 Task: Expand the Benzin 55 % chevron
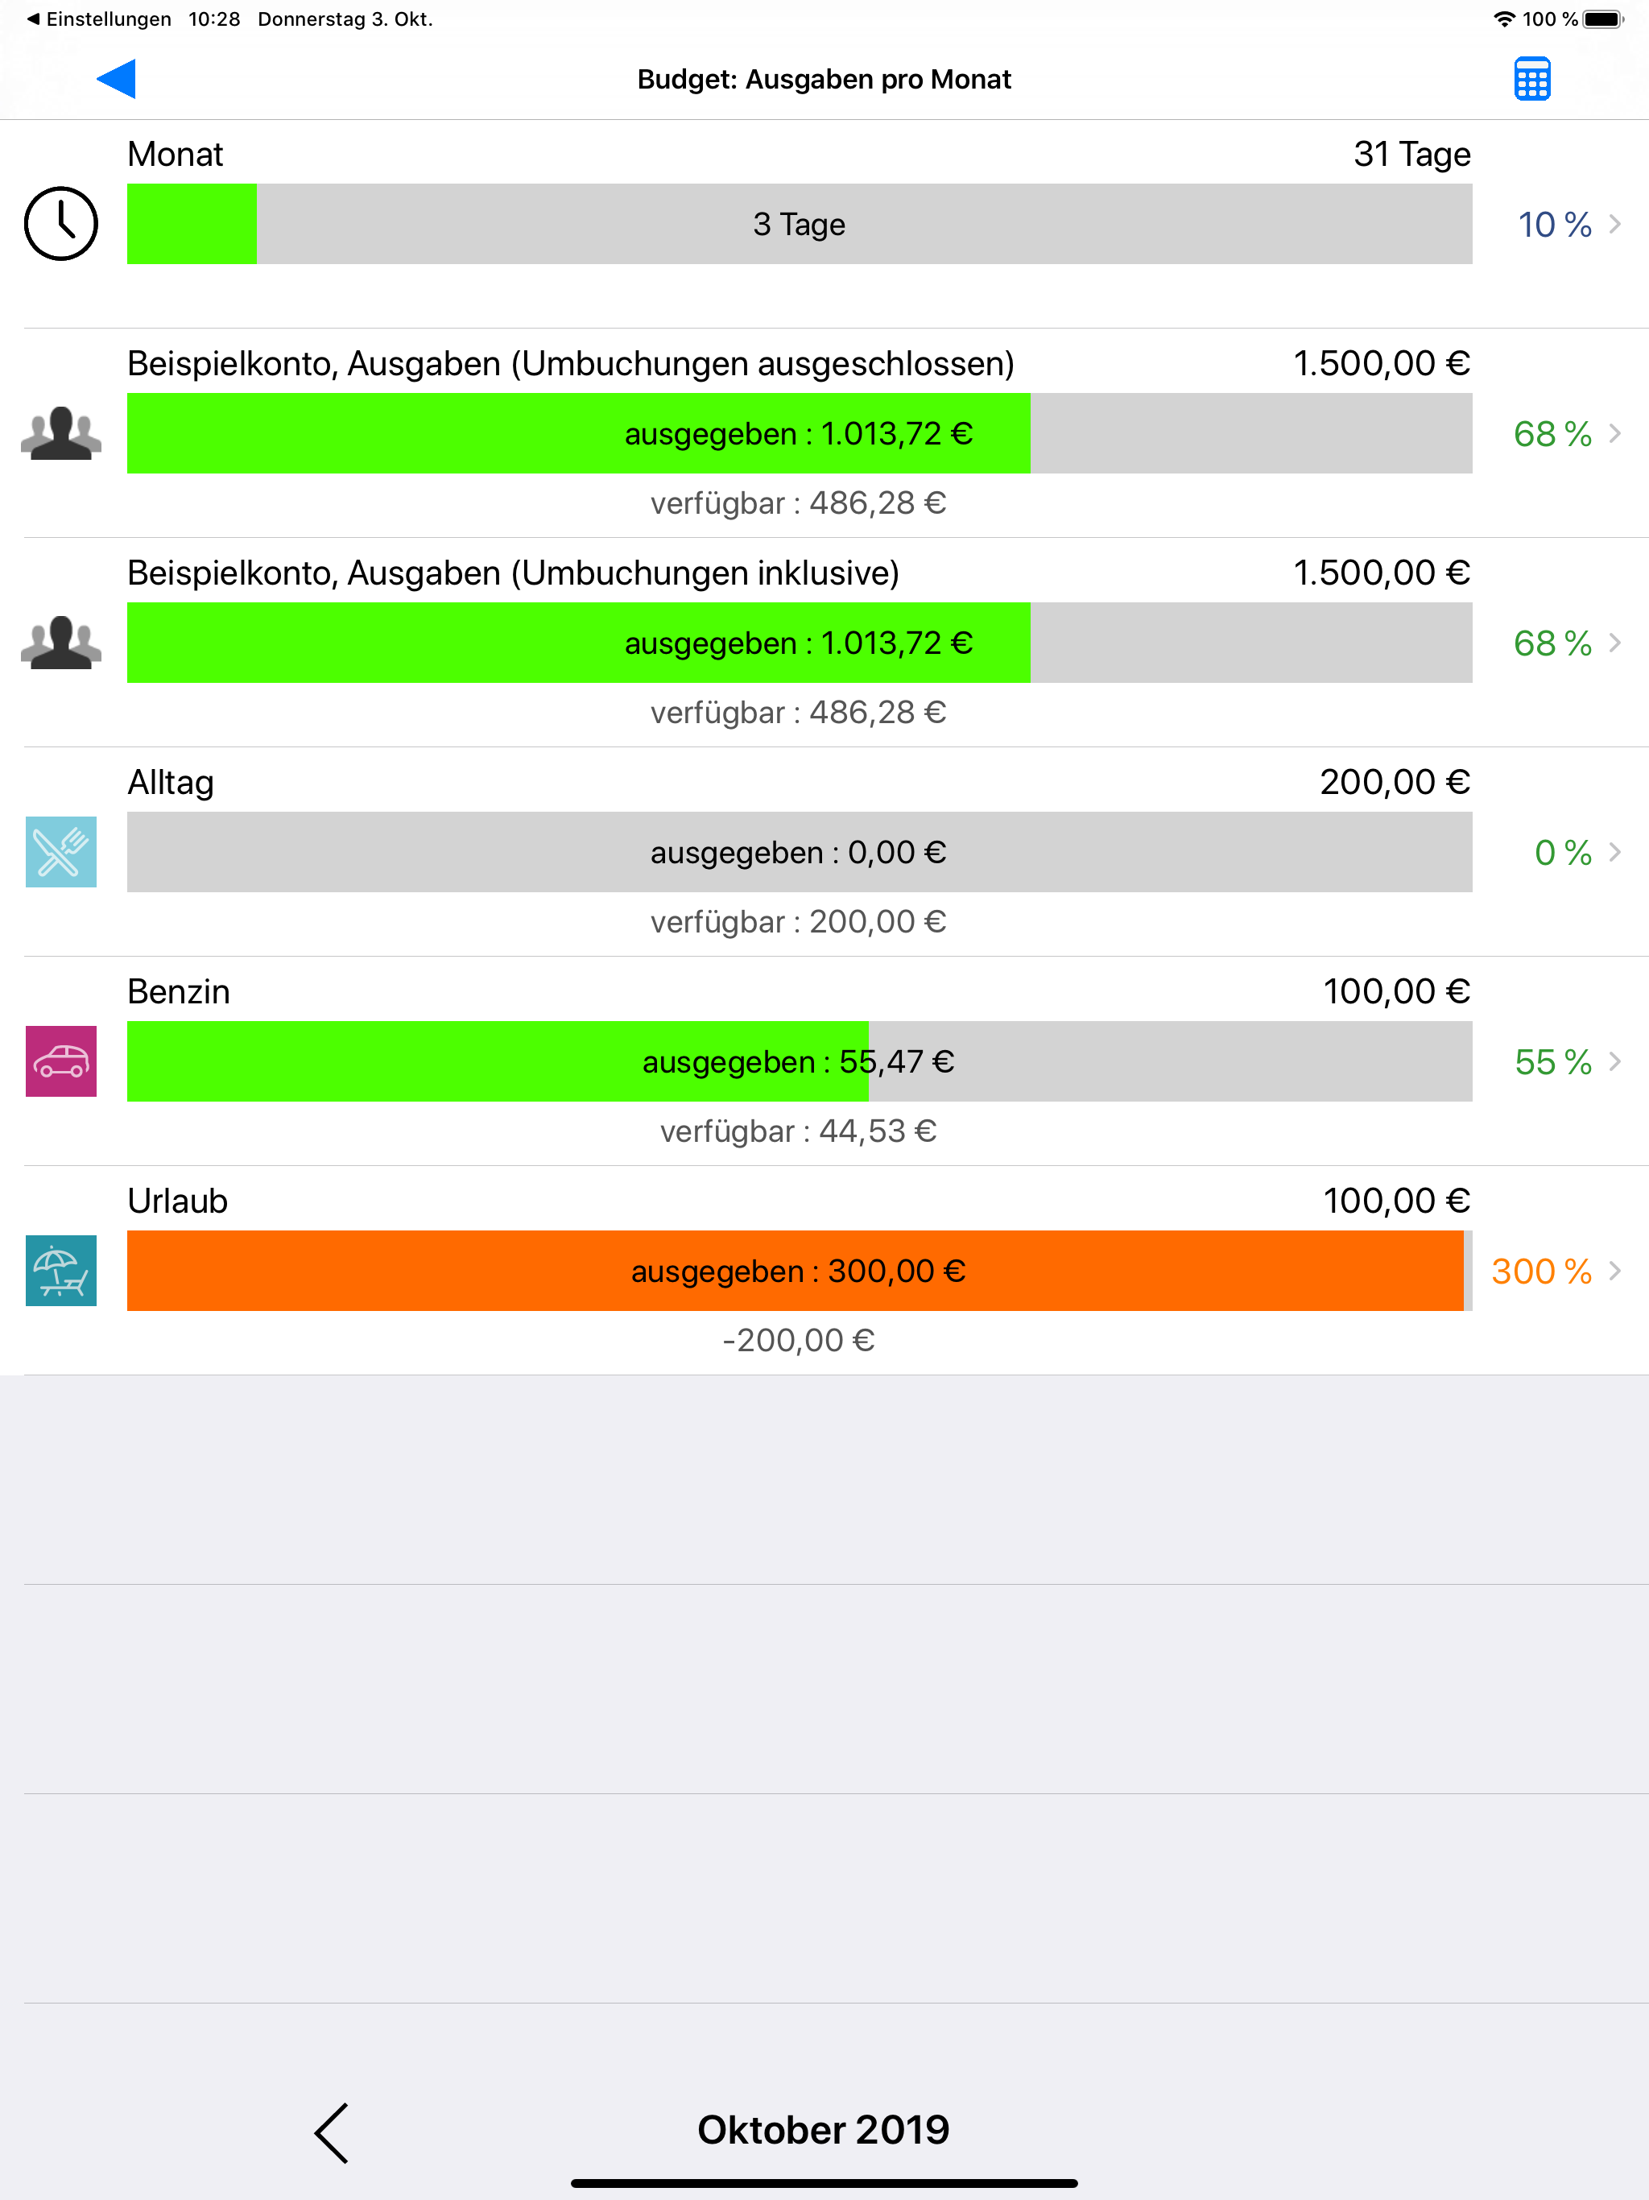click(x=1615, y=1061)
